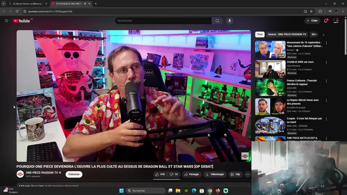The image size is (347, 195).
Task: Click the taskbar Rechercher search box
Action: pyautogui.click(x=146, y=191)
